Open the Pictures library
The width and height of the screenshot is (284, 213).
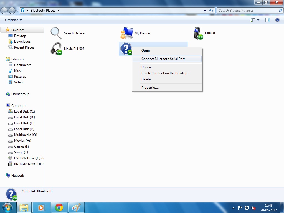tap(20, 77)
